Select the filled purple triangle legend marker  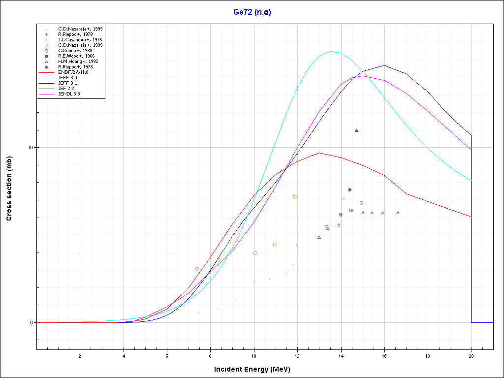coord(46,67)
